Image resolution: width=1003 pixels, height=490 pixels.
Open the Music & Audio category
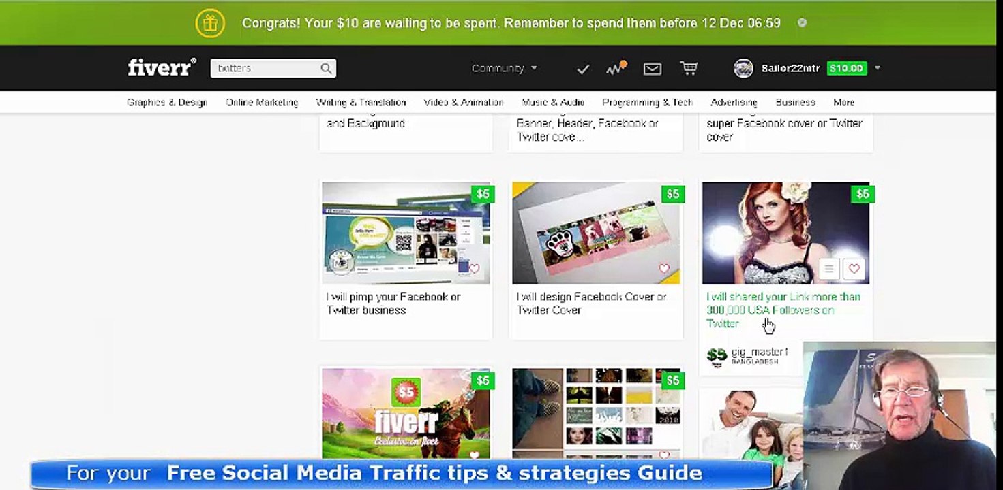[553, 103]
